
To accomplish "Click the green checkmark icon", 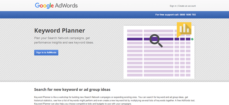I will [x=192, y=39].
